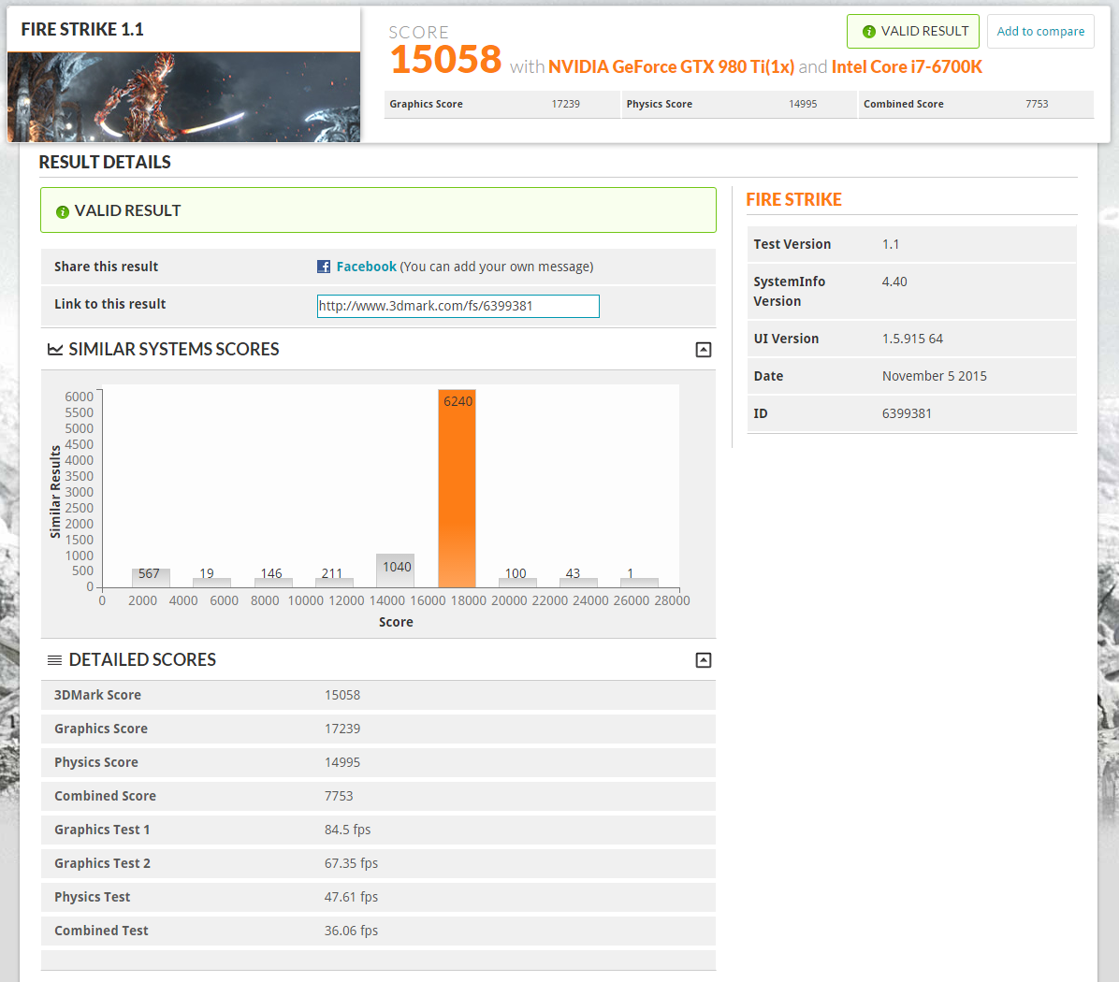Click the RESULT DETAILS heading
Image resolution: width=1119 pixels, height=982 pixels.
pyautogui.click(x=105, y=163)
